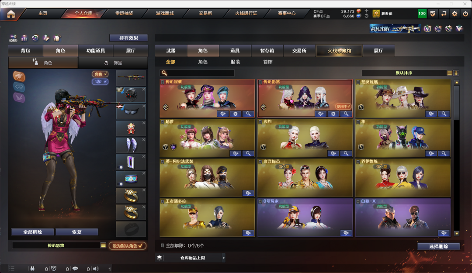Open the replay history icon
Viewport: 472px width, 273px height.
(35, 38)
